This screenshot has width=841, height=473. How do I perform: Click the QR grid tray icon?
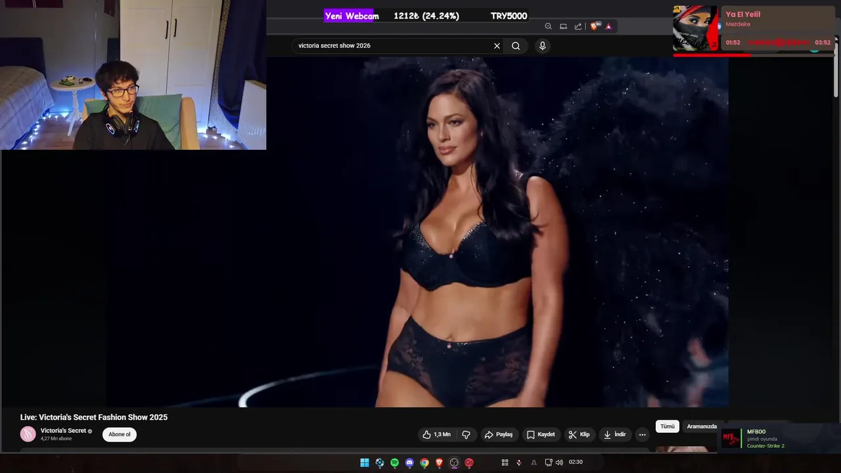pyautogui.click(x=505, y=462)
